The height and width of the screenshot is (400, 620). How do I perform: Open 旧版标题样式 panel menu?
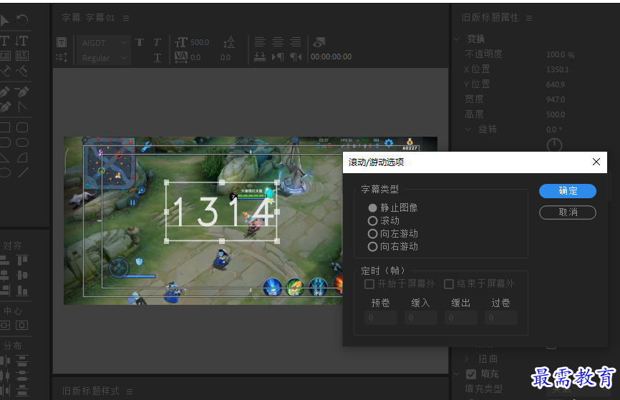[130, 391]
